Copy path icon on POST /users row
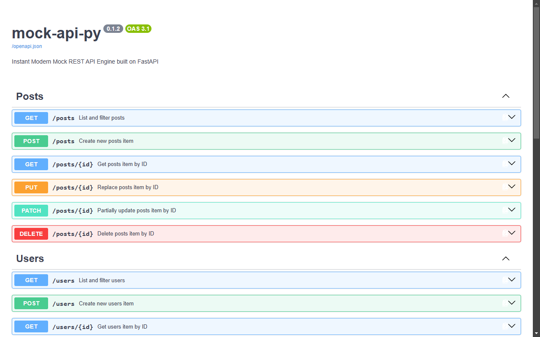Image resolution: width=540 pixels, height=337 pixels. (505, 303)
